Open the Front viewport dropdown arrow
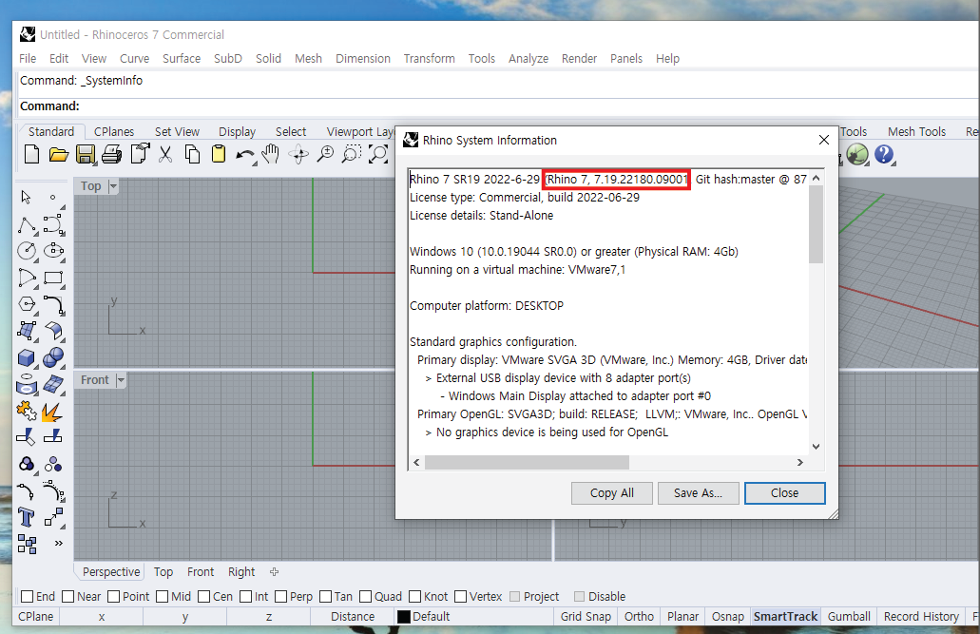Screen dimensions: 980x634 (x=121, y=379)
